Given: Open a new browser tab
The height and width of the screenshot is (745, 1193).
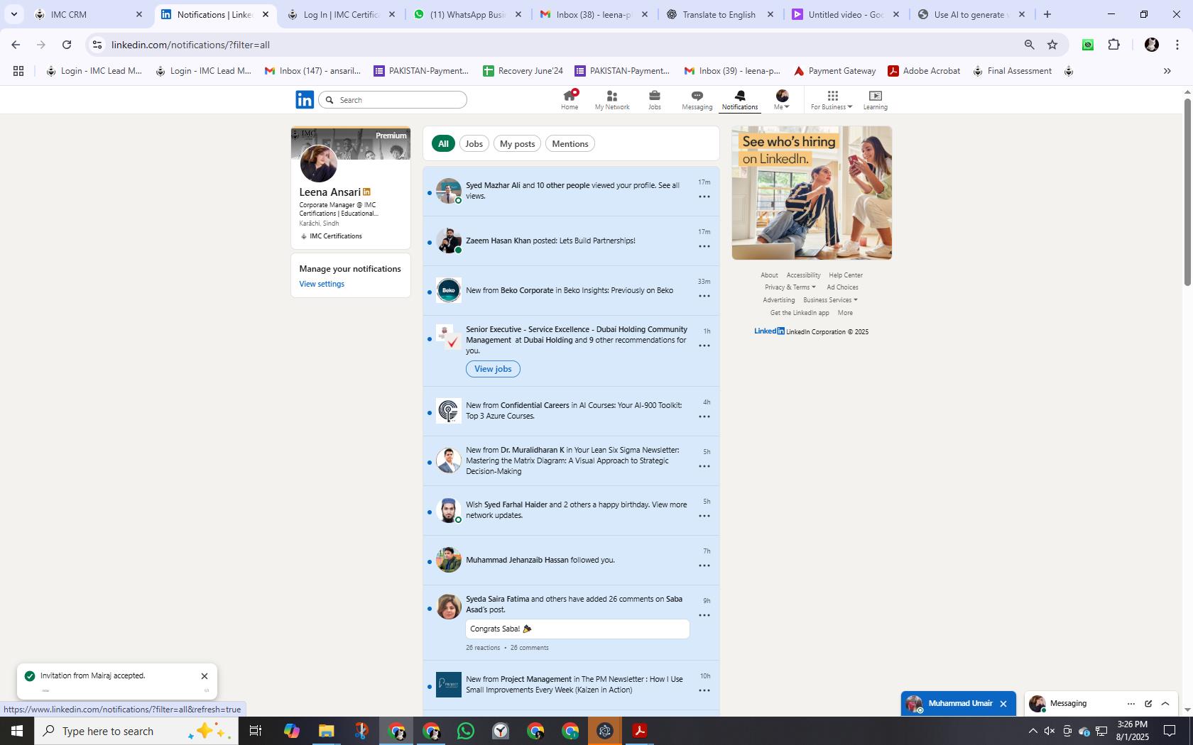Looking at the screenshot, I should [1047, 14].
